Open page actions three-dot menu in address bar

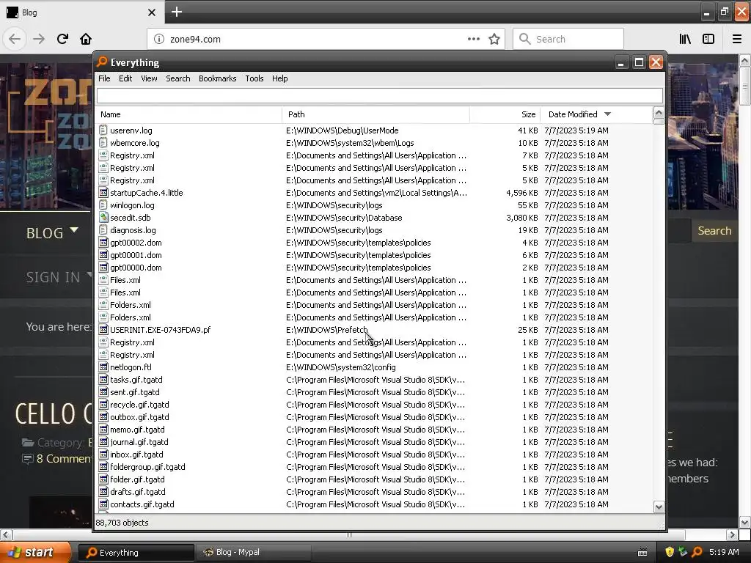point(474,39)
